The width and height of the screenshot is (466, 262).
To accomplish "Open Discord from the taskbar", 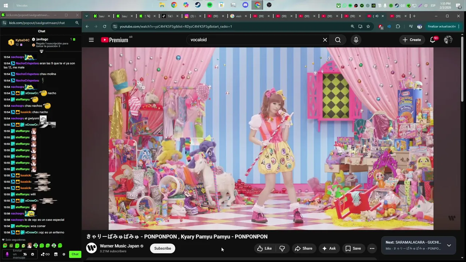I will (245, 5).
